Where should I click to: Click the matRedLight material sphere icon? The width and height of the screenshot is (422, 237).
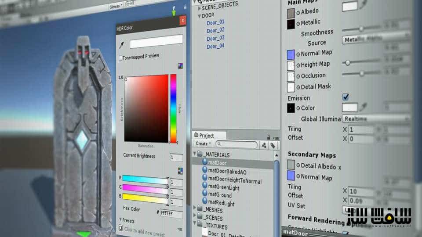pos(205,201)
